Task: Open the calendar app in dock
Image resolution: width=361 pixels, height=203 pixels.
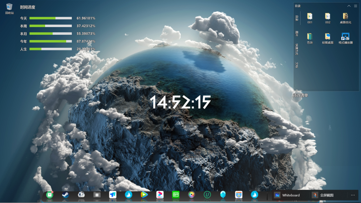Action: point(239,195)
